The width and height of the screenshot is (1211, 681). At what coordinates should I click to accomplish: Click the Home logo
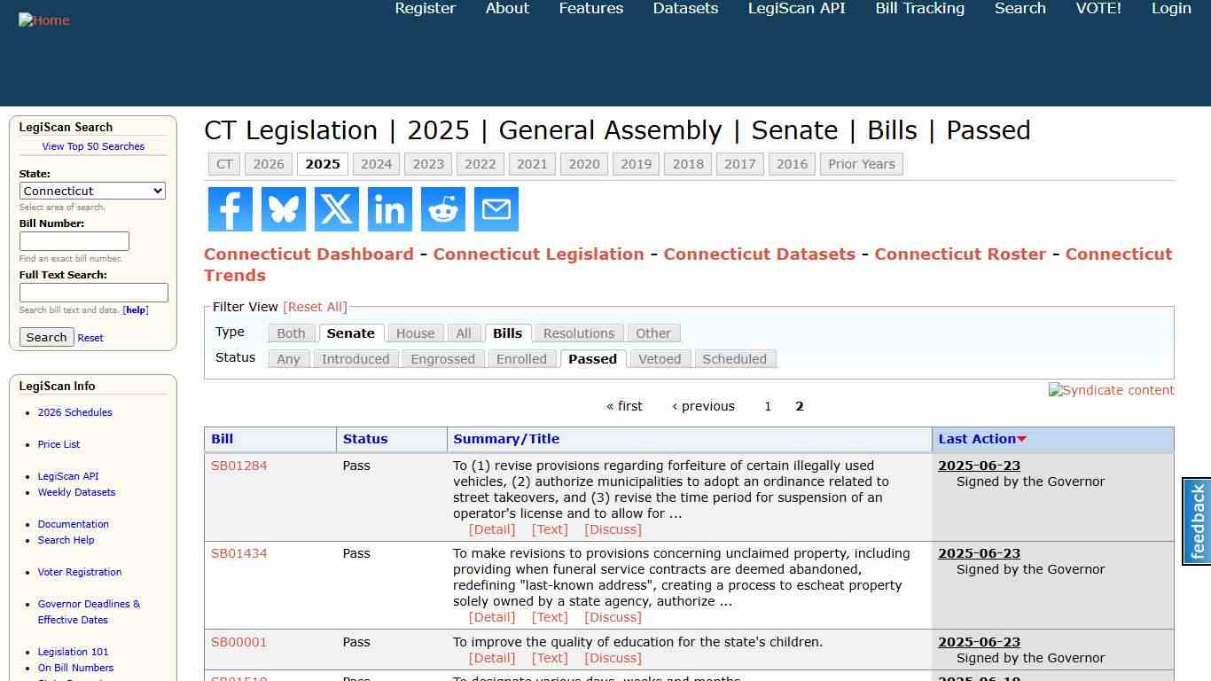point(43,20)
